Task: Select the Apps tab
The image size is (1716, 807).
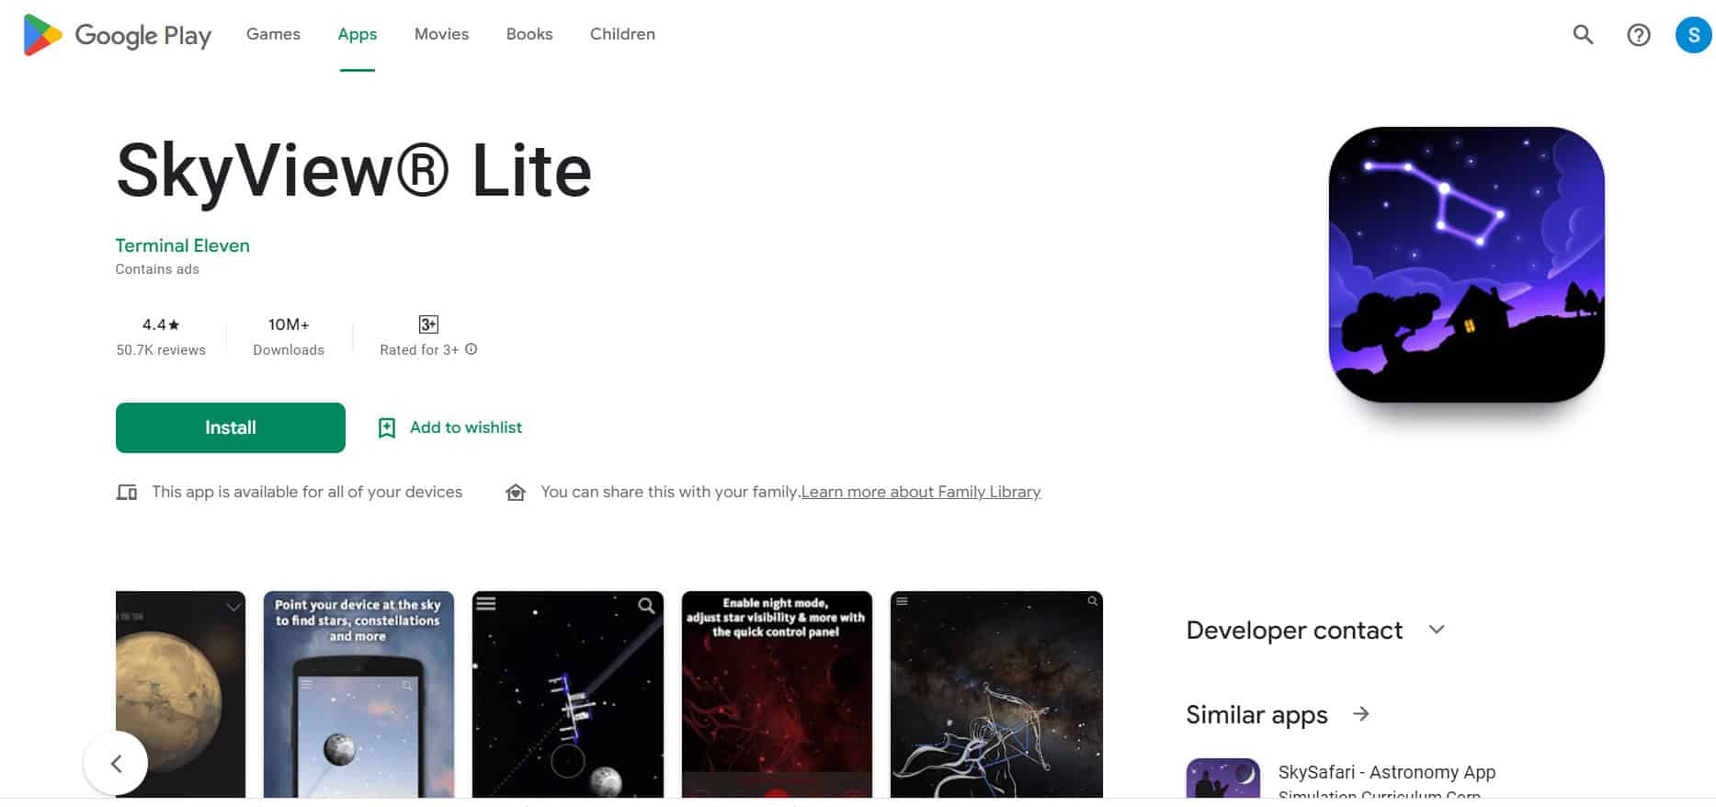Action: tap(357, 34)
